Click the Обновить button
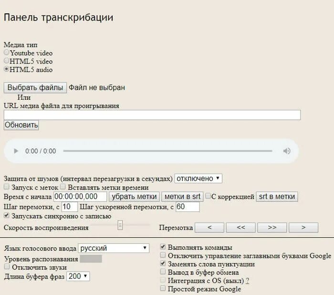The height and width of the screenshot is (295, 334). click(x=21, y=125)
